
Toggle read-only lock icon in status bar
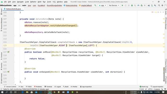[162, 89]
